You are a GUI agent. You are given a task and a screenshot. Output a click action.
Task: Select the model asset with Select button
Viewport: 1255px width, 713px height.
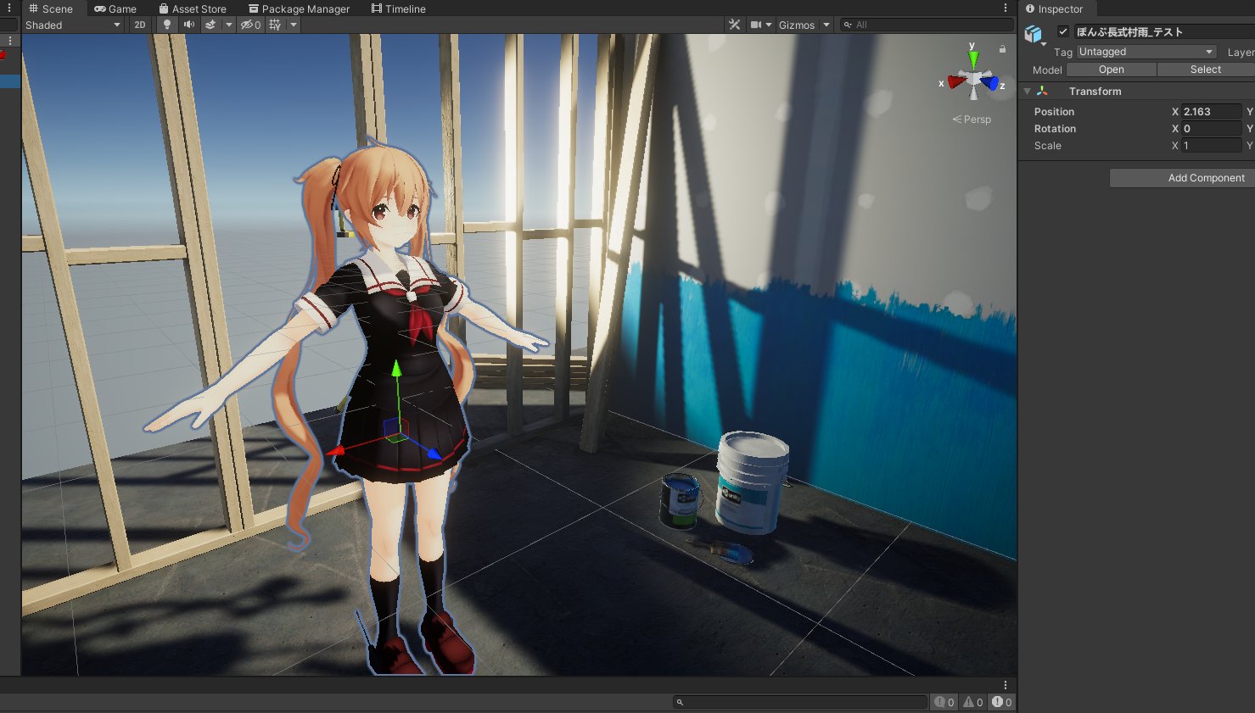[1205, 70]
